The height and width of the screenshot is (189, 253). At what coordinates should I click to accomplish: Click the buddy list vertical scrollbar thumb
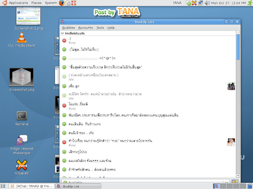pos(238,47)
